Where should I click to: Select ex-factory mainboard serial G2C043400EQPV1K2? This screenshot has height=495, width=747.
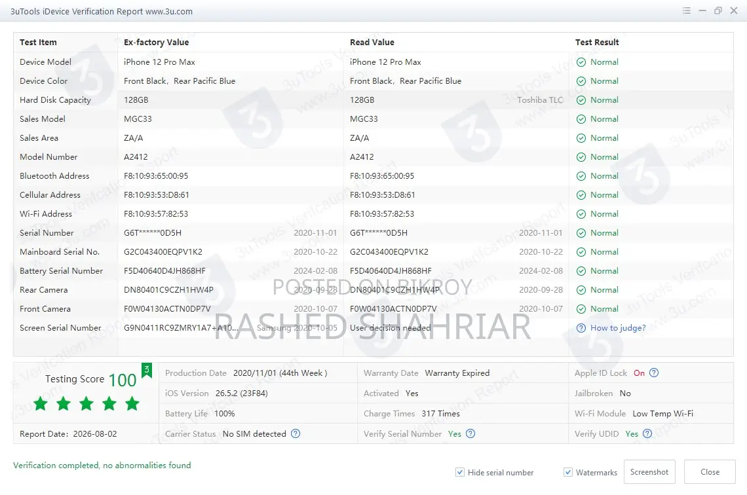[x=163, y=252]
